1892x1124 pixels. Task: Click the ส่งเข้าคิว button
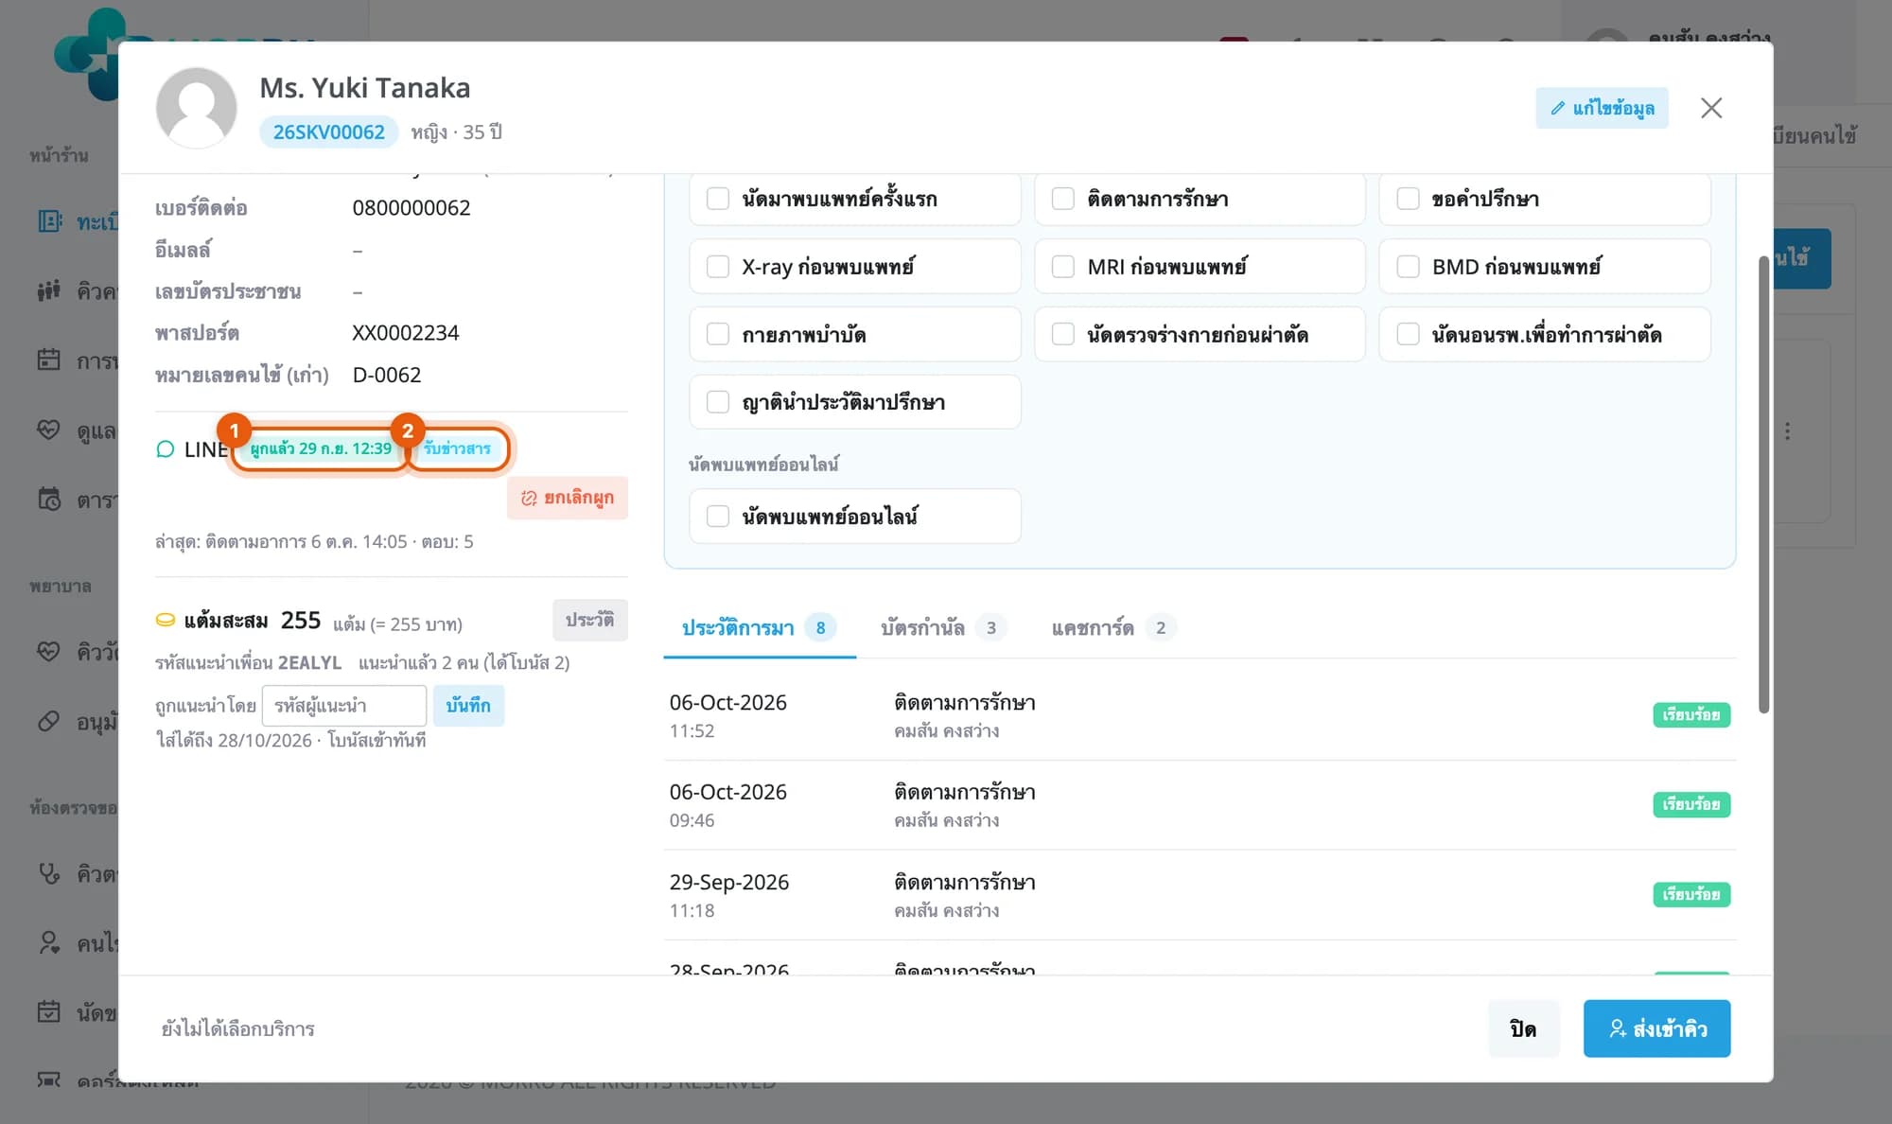coord(1657,1028)
